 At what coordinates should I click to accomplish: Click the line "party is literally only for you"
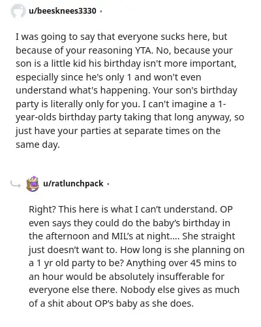121,104
